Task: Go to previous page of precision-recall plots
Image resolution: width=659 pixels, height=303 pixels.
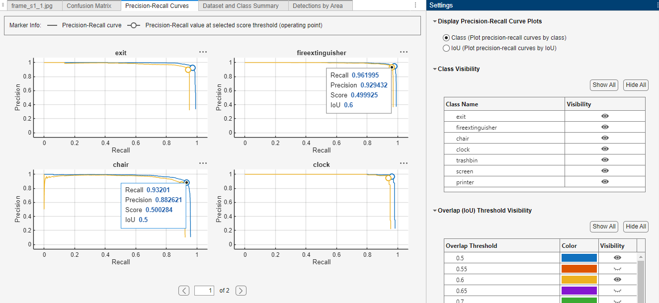Action: coord(183,290)
